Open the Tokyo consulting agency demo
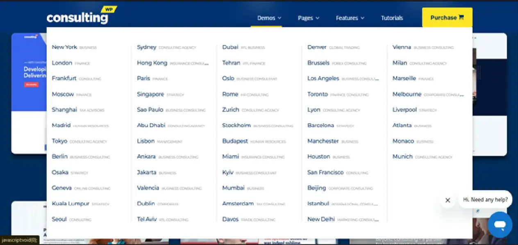The image size is (518, 245). click(79, 141)
